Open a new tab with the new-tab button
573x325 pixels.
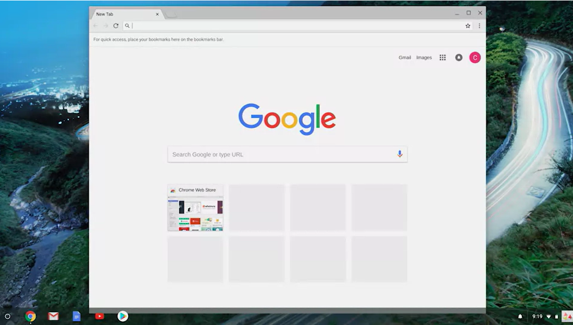point(171,15)
